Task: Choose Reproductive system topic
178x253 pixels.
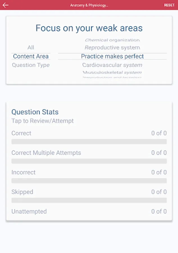Action: click(112, 48)
